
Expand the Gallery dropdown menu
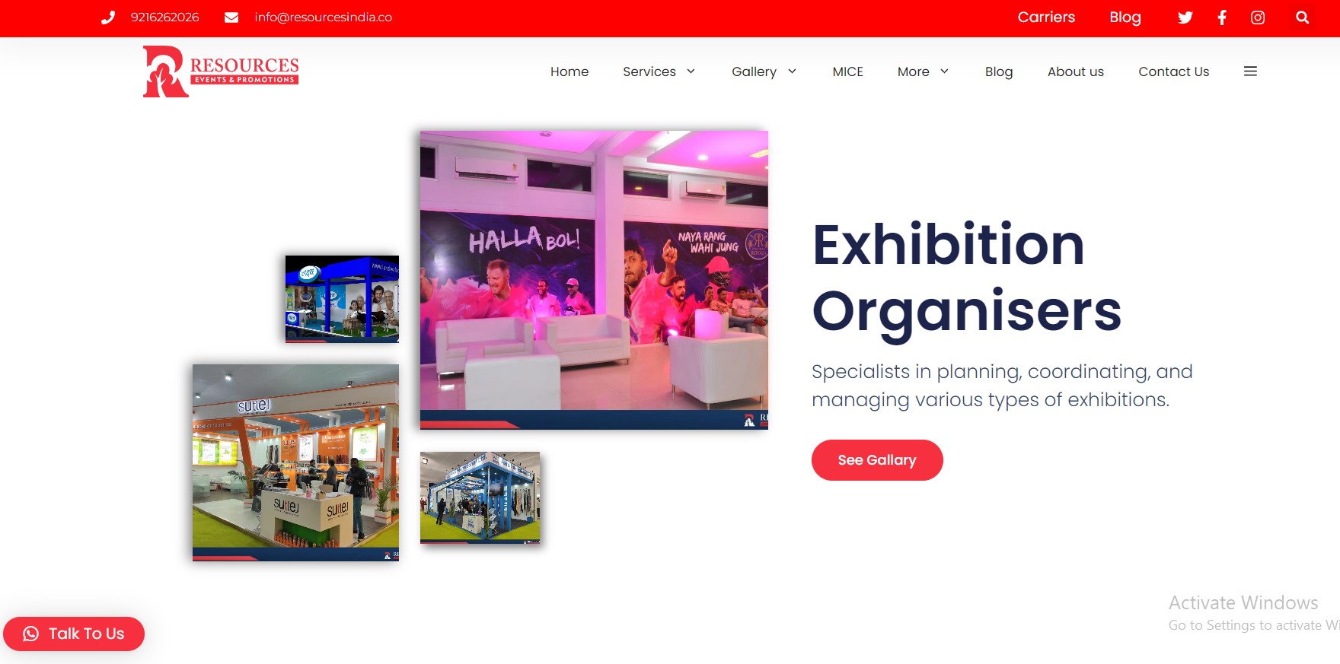coord(764,71)
